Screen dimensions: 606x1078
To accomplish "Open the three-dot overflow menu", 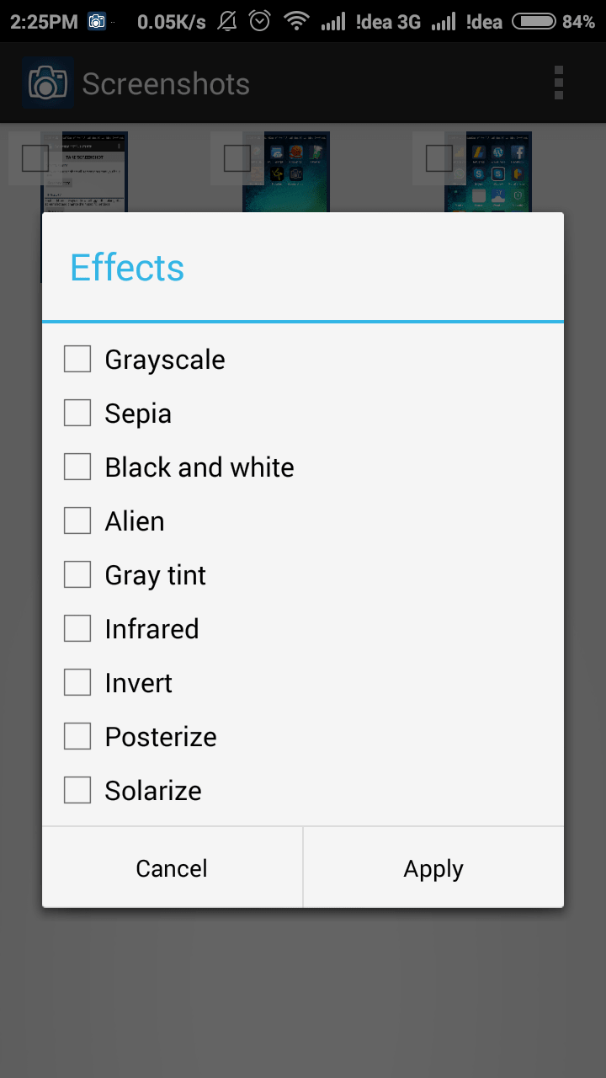I will pos(558,83).
